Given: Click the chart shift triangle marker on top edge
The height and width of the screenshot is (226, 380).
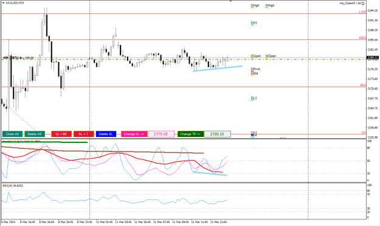Looking at the screenshot, I should (x=230, y=1).
